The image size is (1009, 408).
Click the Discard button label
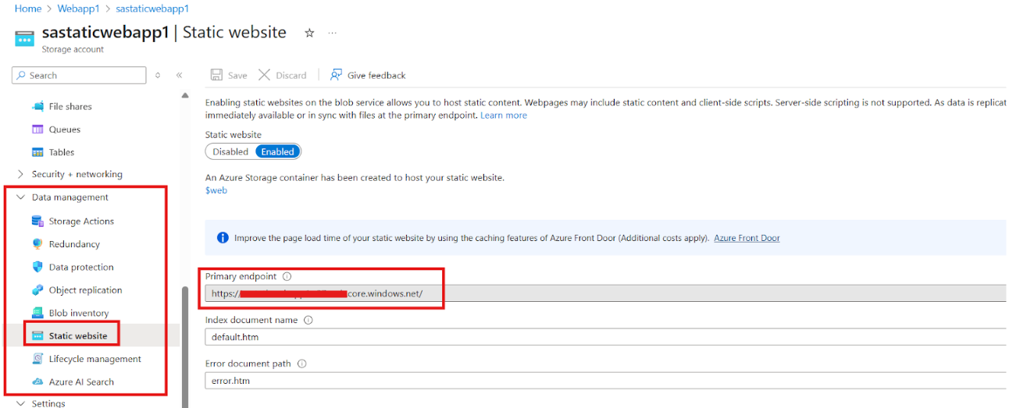pos(291,76)
